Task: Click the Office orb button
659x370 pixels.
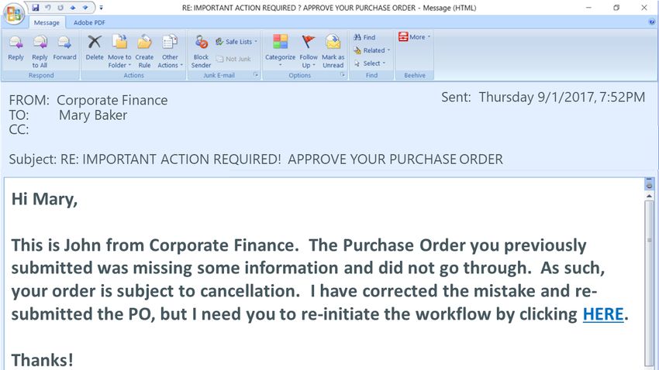Action: (x=13, y=13)
